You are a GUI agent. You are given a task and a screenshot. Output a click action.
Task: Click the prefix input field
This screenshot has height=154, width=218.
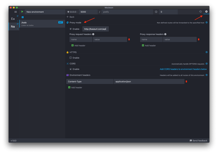coord(127,12)
